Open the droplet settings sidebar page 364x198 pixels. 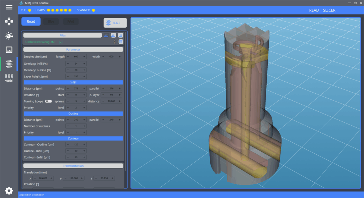click(9, 35)
